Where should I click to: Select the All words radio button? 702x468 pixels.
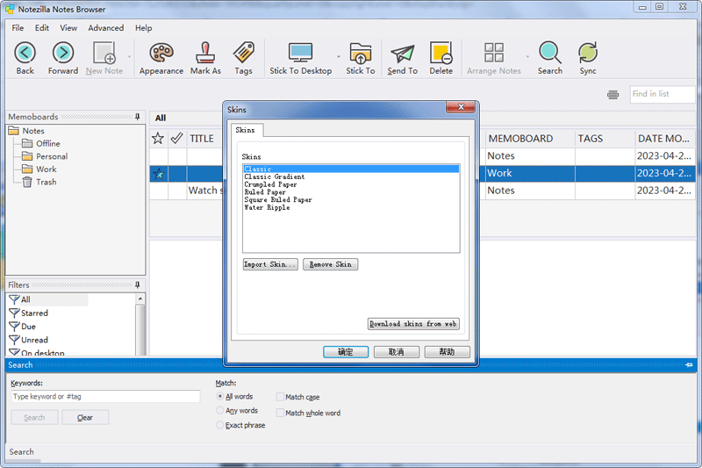[220, 396]
